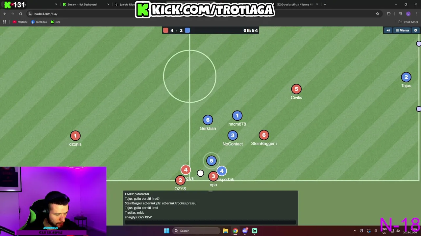
Task: Expand the system tray hidden icons chevron
Action: (355, 231)
